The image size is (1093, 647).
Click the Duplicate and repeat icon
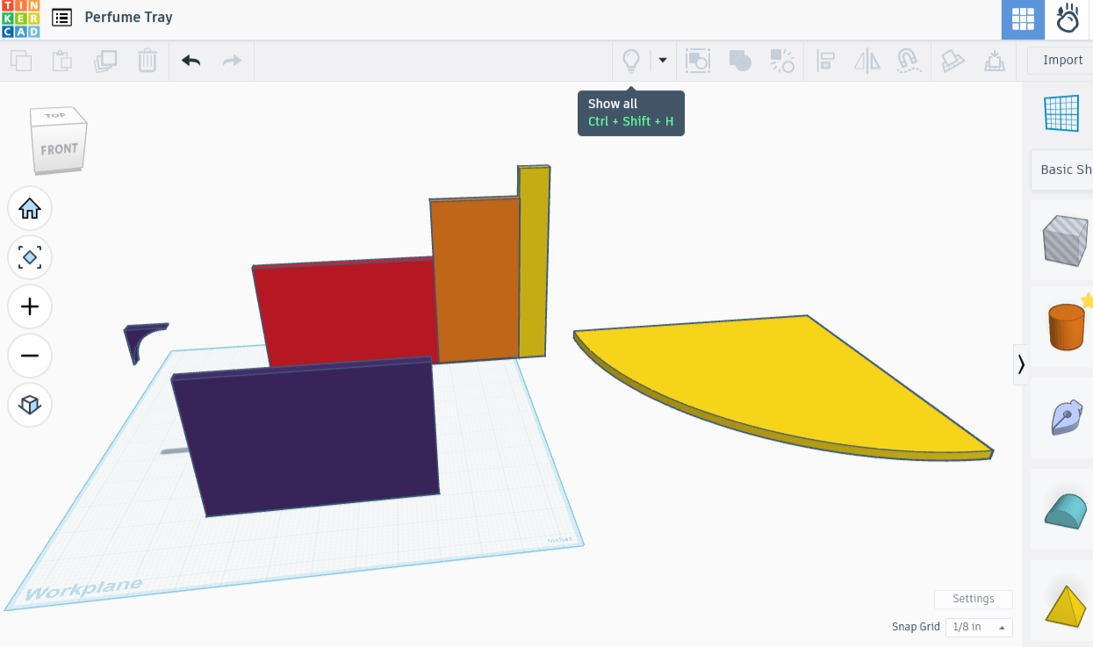click(x=105, y=61)
